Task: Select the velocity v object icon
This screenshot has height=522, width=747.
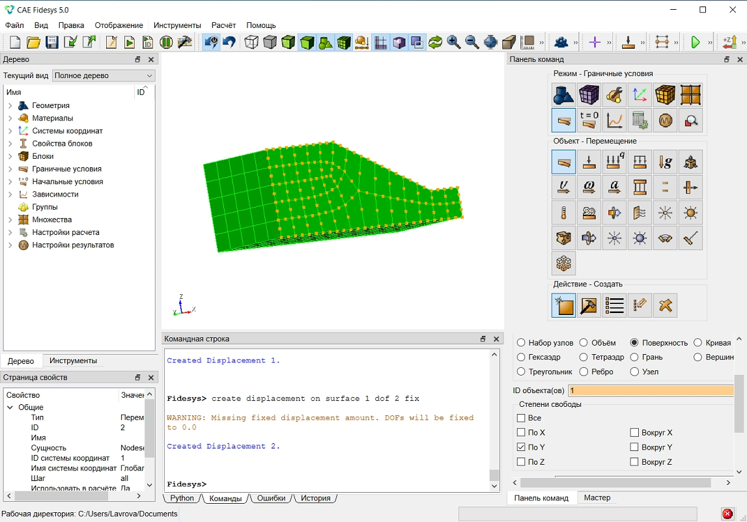Action: tap(563, 187)
